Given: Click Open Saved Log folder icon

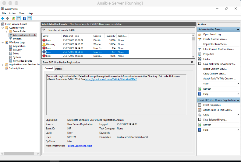Looking at the screenshot, I should (200, 34).
